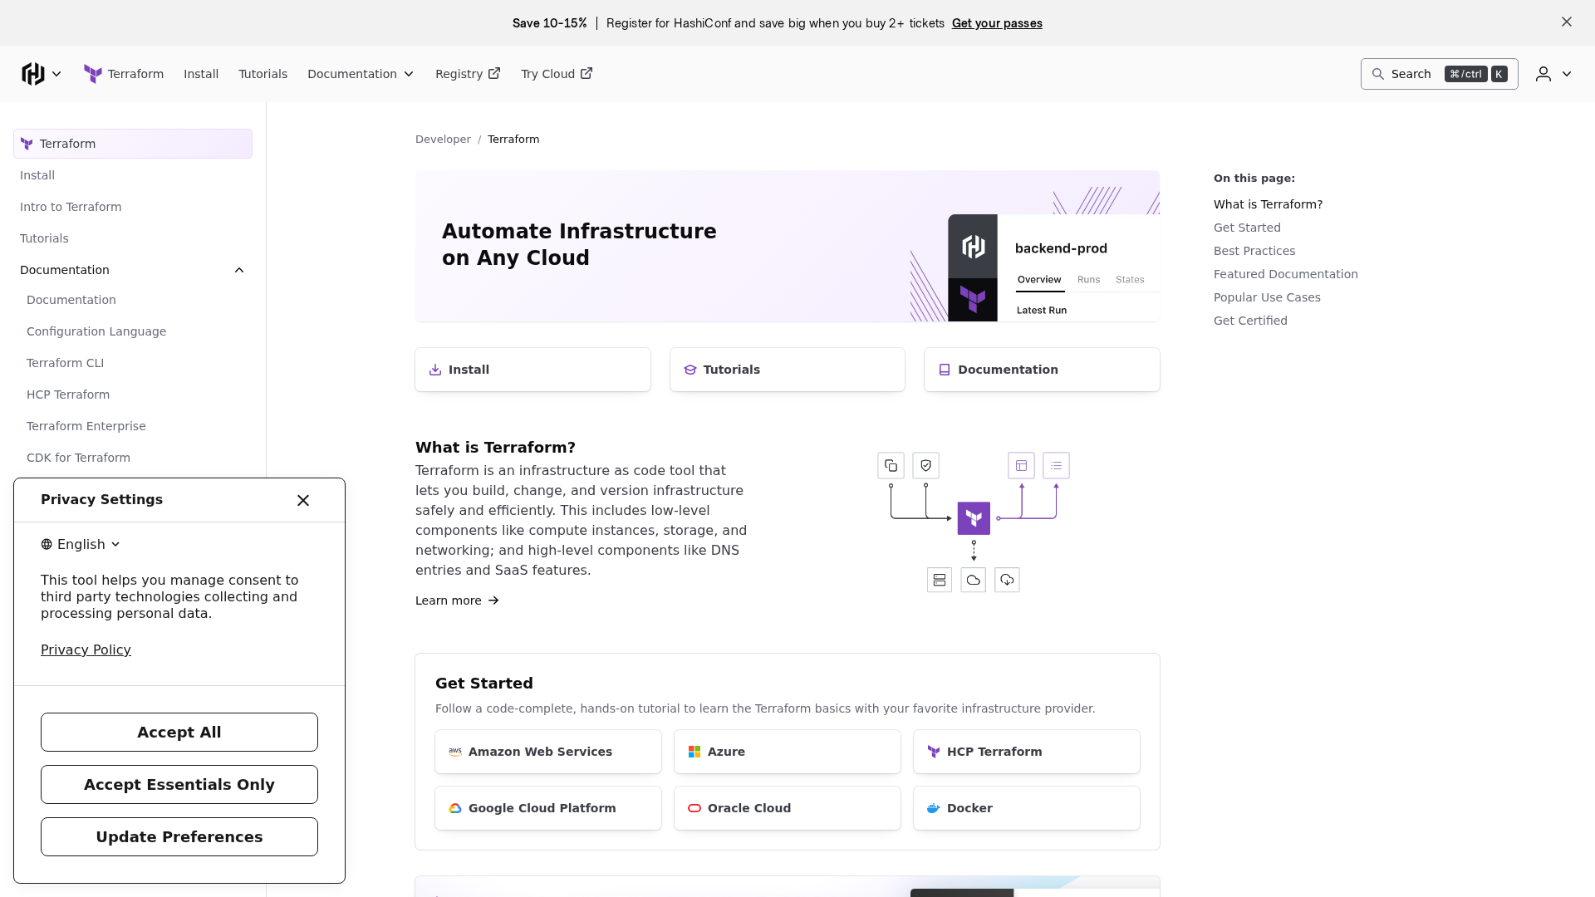Open the Docker get started card

1027,808
